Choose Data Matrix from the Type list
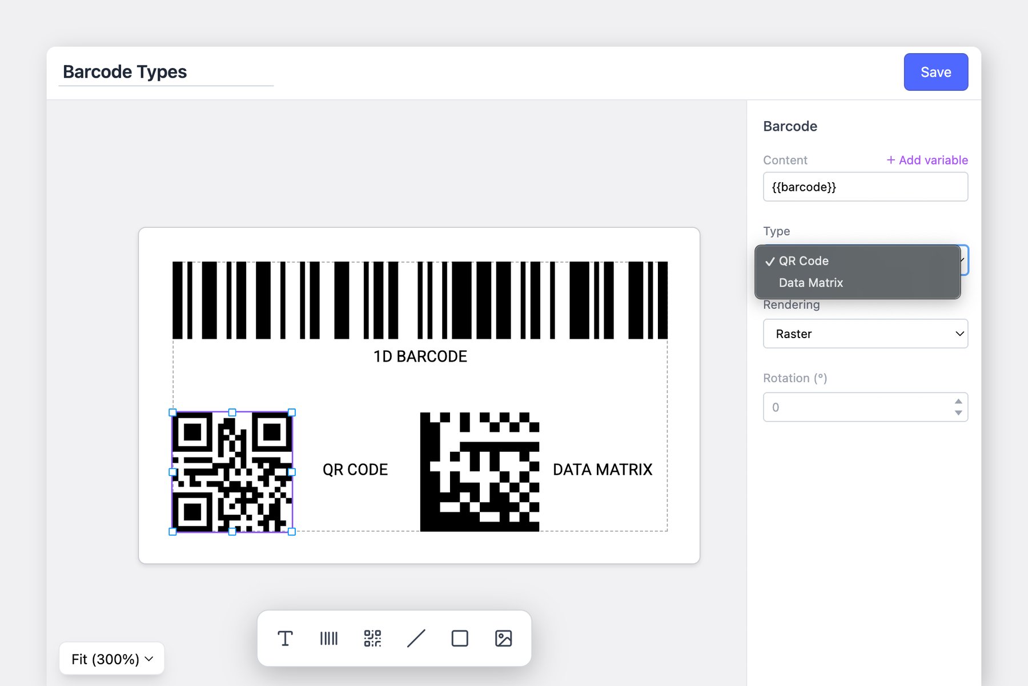1028x686 pixels. (810, 283)
